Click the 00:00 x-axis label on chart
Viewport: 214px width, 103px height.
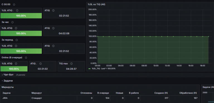(x=98, y=66)
